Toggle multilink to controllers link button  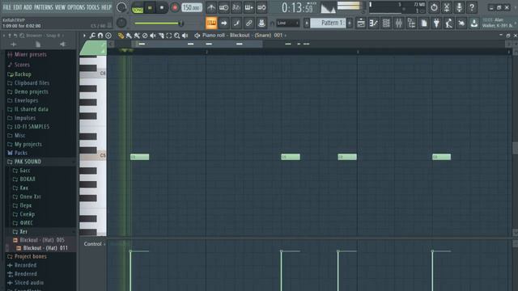tap(248, 23)
